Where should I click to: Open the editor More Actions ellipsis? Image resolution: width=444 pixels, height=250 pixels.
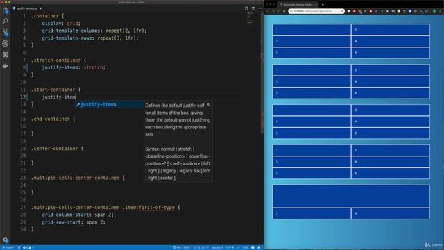[259, 8]
